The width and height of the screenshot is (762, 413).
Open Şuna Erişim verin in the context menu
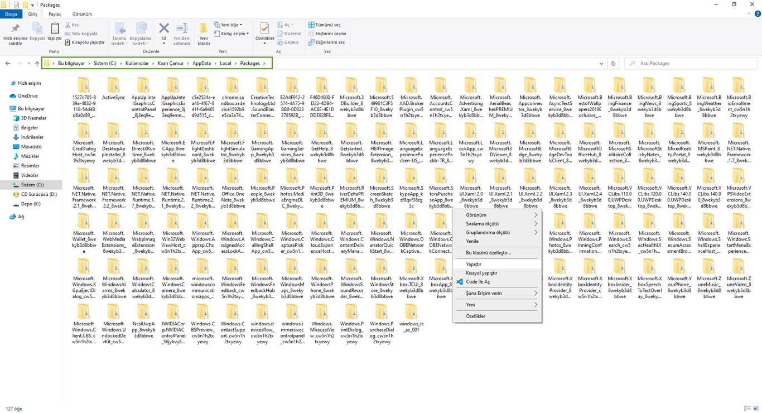pos(498,293)
